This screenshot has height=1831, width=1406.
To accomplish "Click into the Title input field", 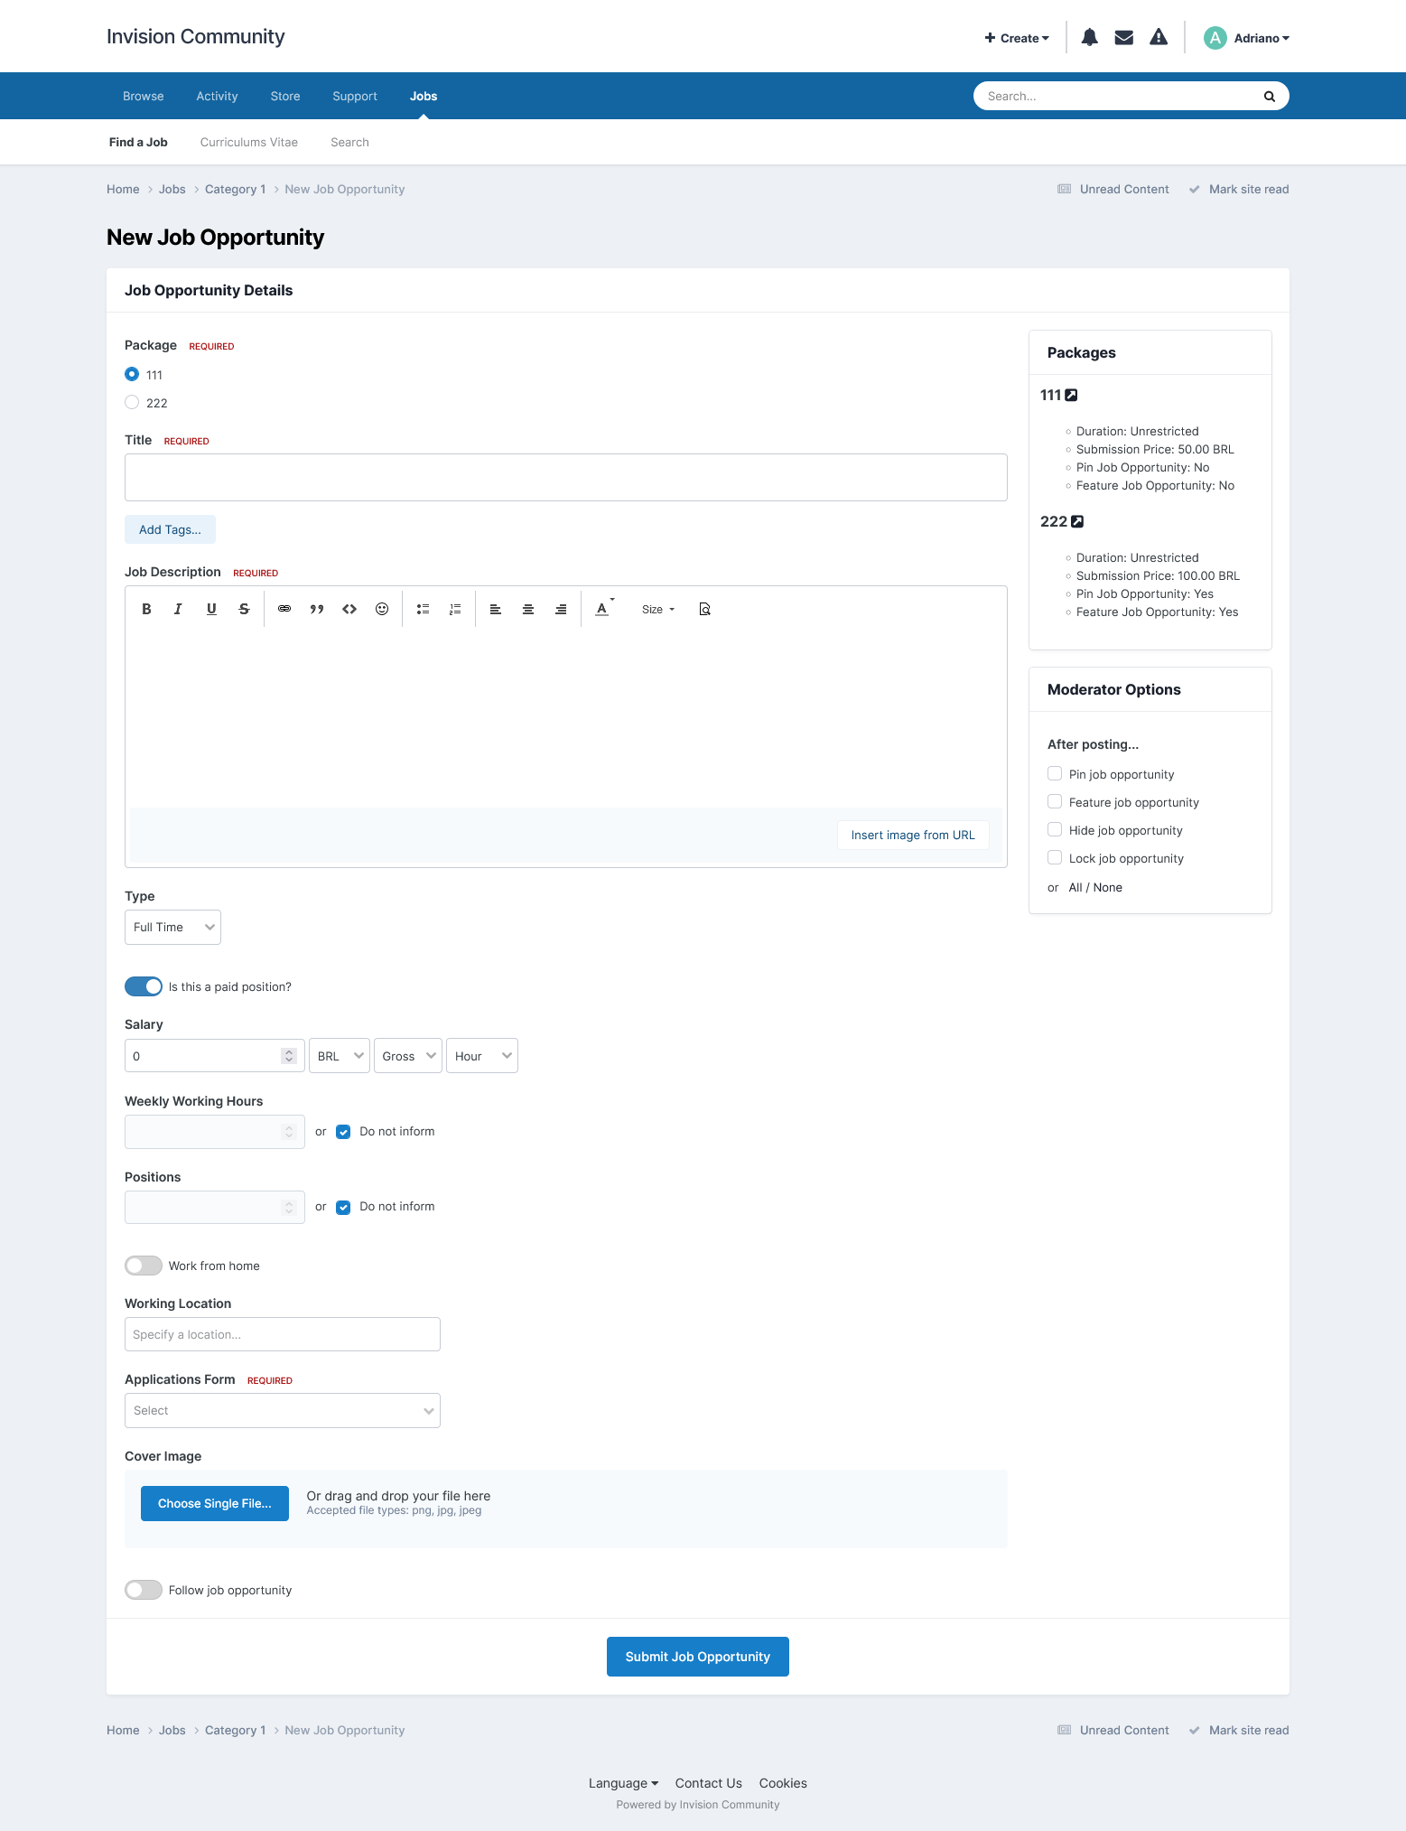I will 566,477.
